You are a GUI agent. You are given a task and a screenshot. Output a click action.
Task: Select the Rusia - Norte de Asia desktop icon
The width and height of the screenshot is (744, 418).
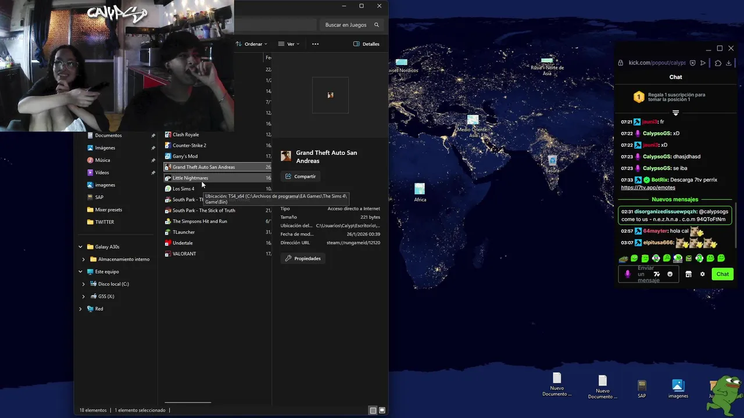[547, 66]
